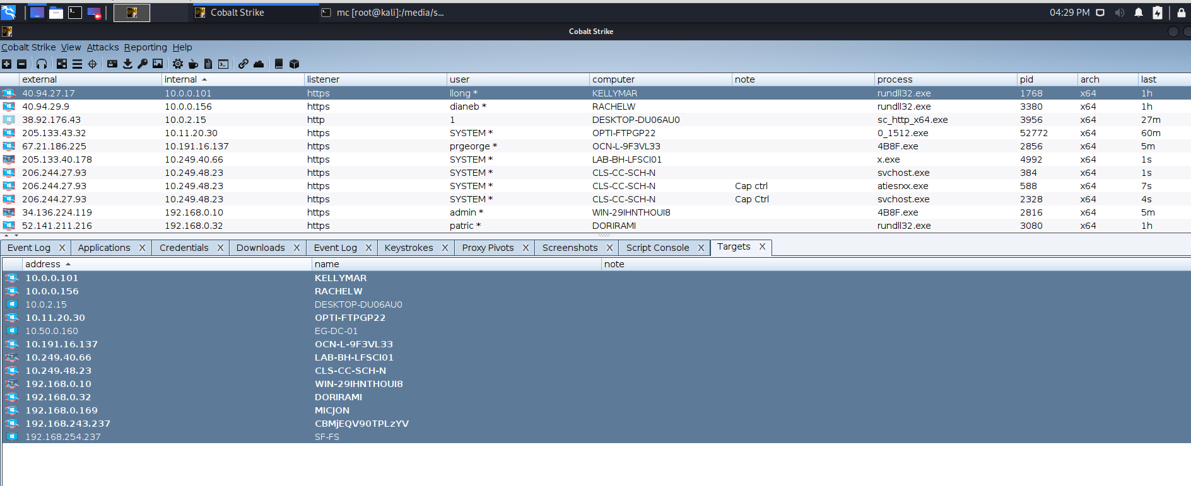Click the downloaded files arrow icon
The image size is (1191, 486).
pos(127,64)
